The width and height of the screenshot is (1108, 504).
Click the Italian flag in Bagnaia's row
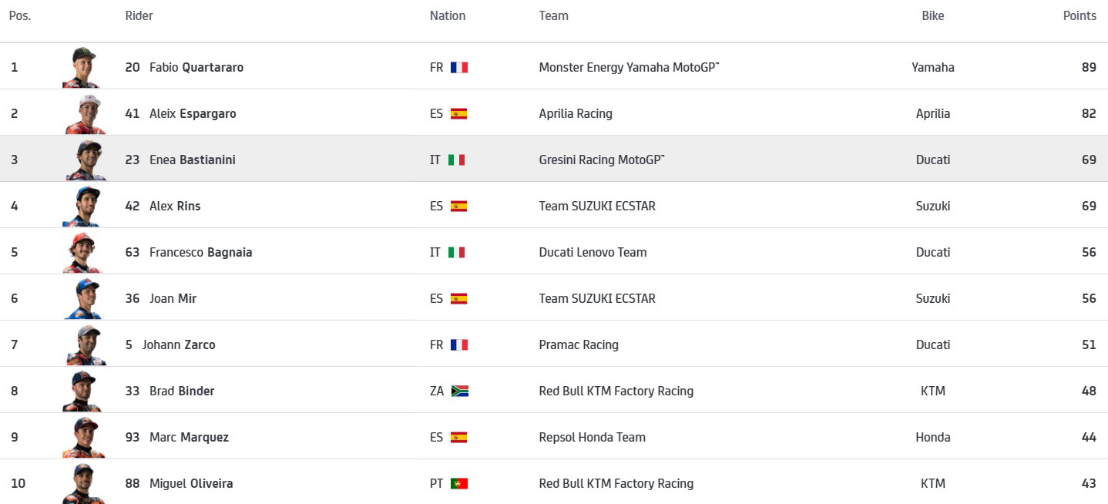tap(457, 253)
